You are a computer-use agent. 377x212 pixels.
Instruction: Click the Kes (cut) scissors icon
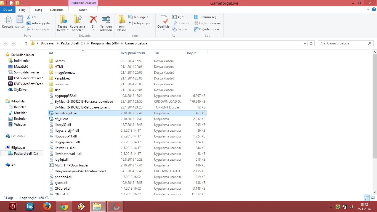(29, 17)
